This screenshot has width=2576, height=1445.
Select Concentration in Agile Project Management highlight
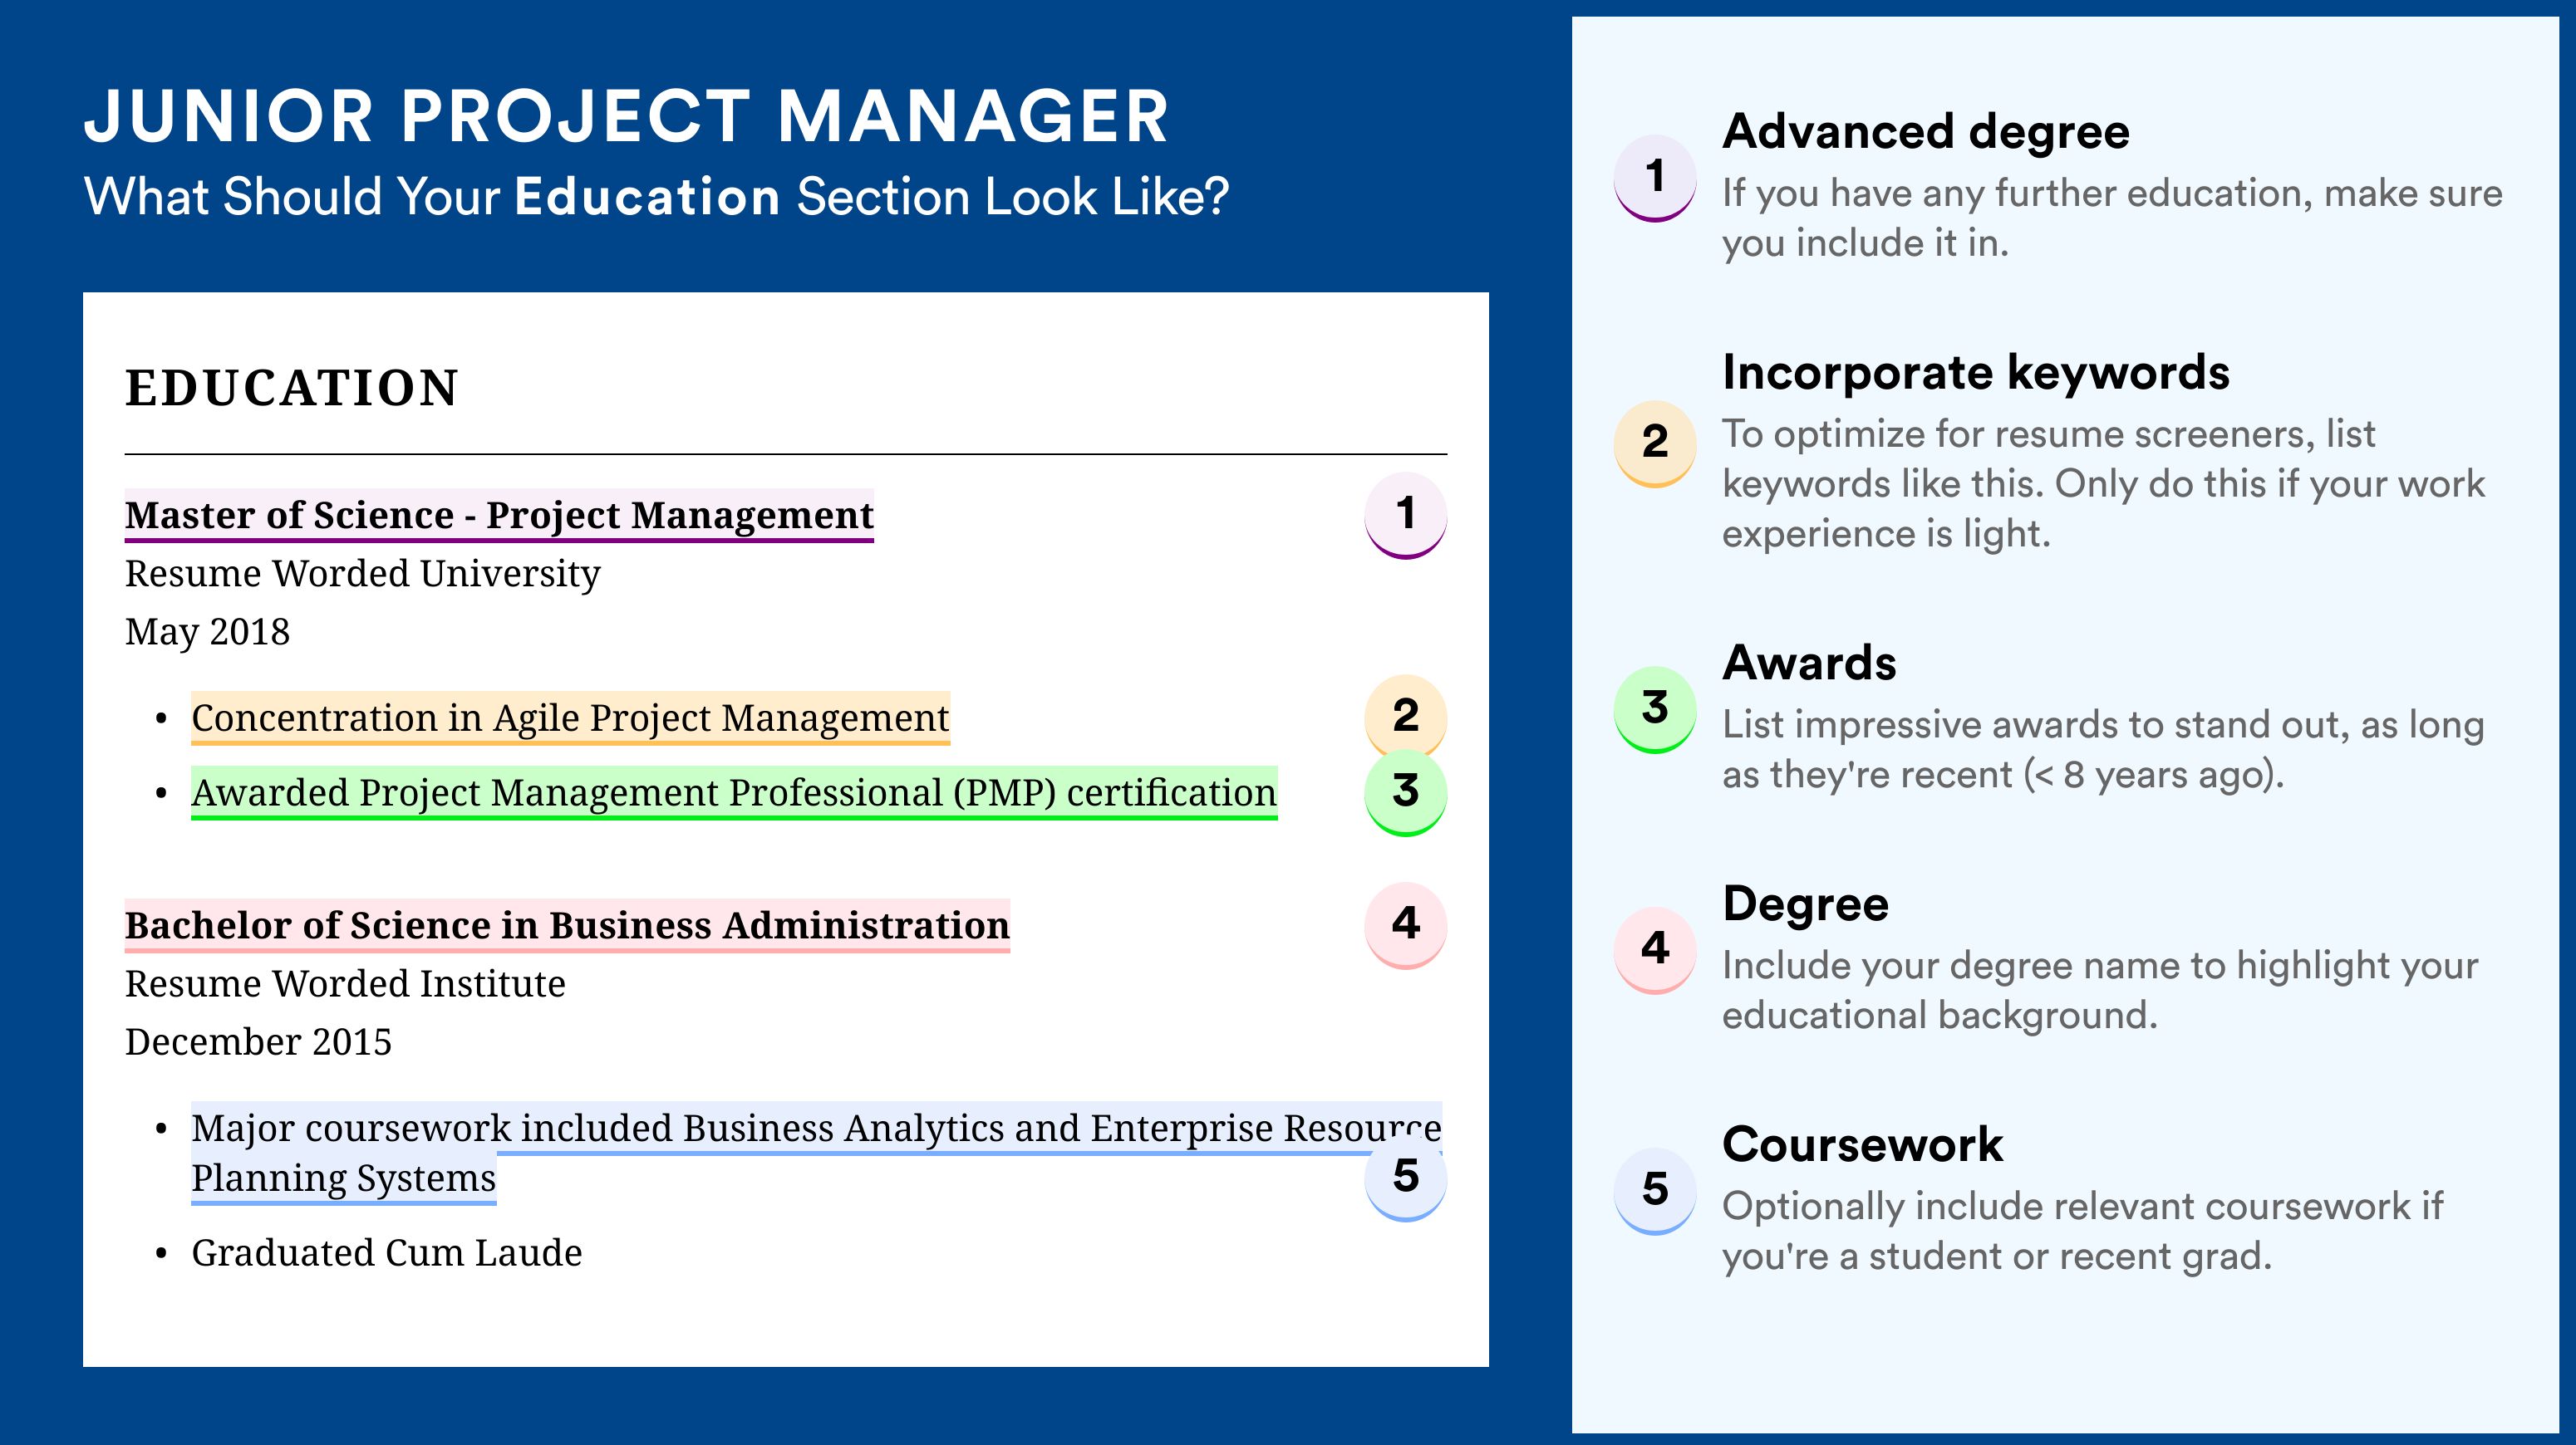[x=570, y=718]
